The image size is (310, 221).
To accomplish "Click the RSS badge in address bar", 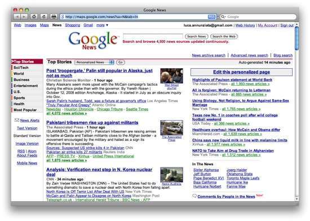I will point(211,17).
